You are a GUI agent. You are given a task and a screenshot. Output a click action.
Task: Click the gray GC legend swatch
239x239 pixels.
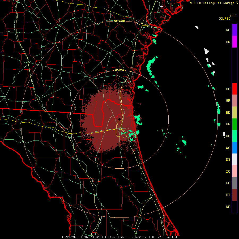point(234,183)
